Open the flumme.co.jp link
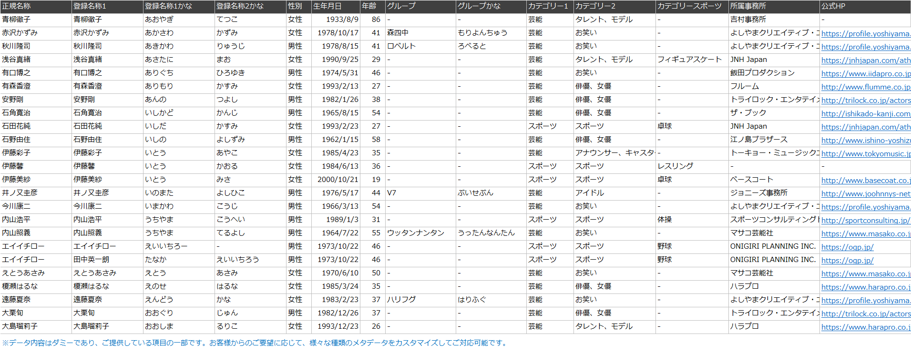This screenshot has height=354, width=911. click(865, 87)
